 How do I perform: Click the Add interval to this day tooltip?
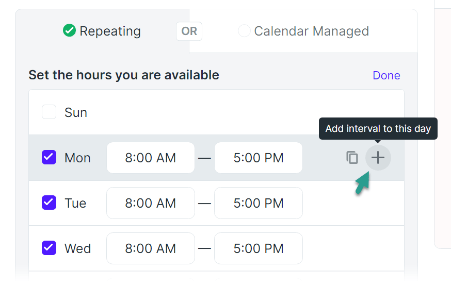pos(378,128)
